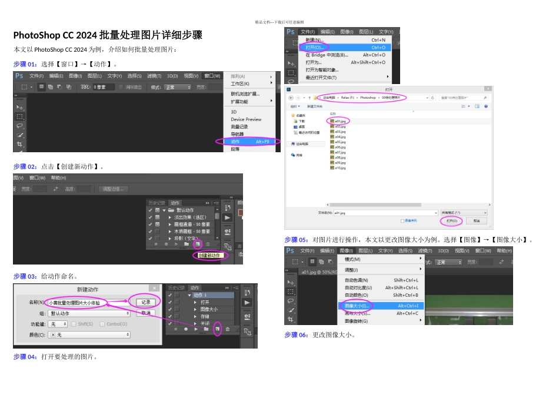This screenshot has width=559, height=395.
Task: Click the Back arrow in the Open dialog
Action: point(291,98)
